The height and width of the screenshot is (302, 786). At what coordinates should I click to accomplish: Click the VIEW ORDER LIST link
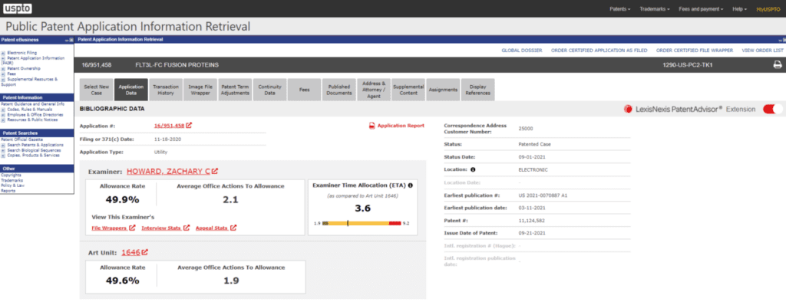tap(762, 51)
